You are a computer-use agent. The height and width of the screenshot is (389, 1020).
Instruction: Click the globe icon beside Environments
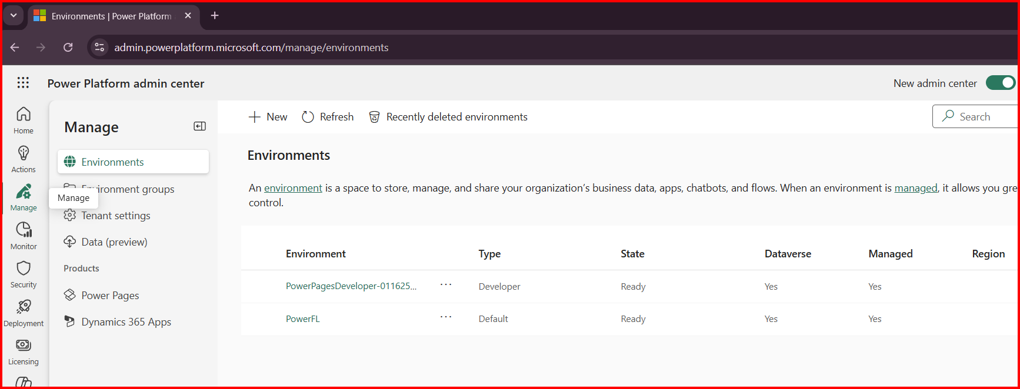[x=70, y=162]
